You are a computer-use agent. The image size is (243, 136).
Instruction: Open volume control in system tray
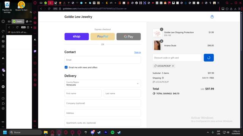tap(228, 132)
